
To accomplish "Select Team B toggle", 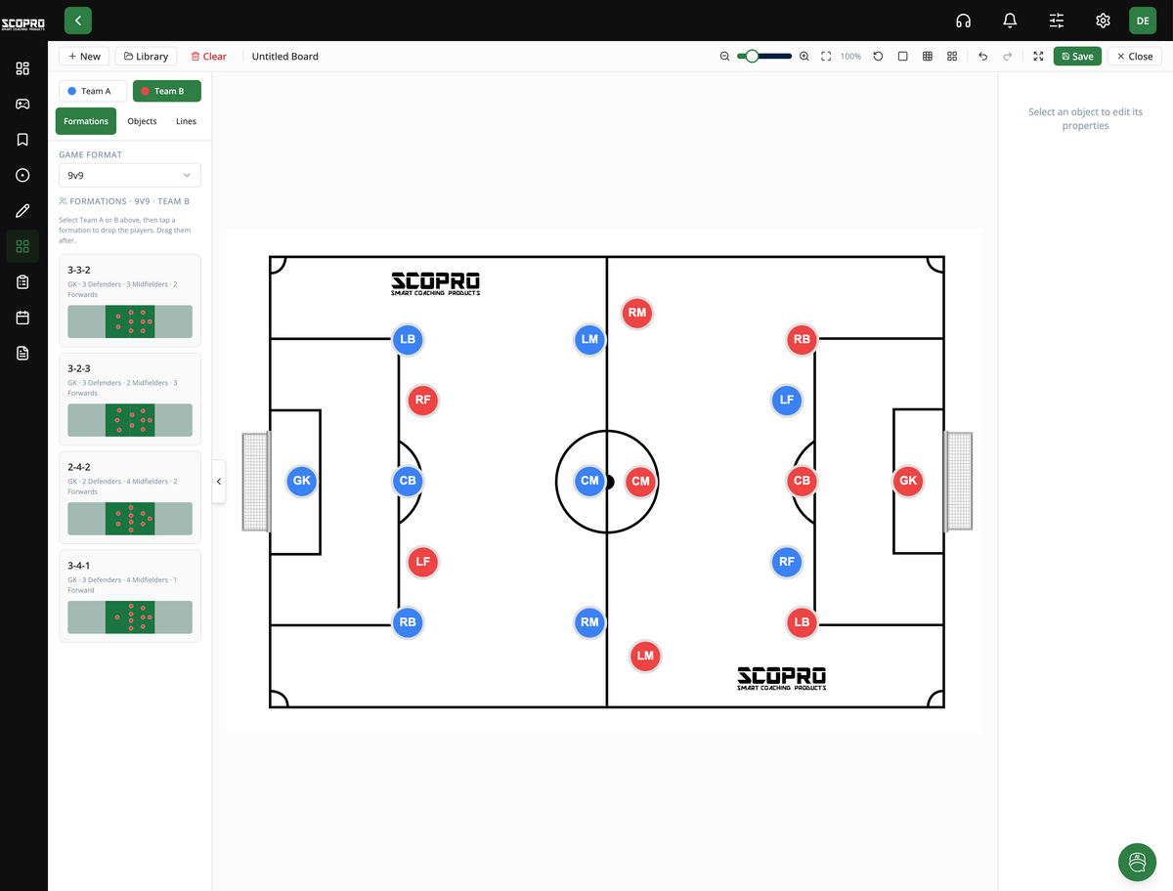I will coord(167,91).
